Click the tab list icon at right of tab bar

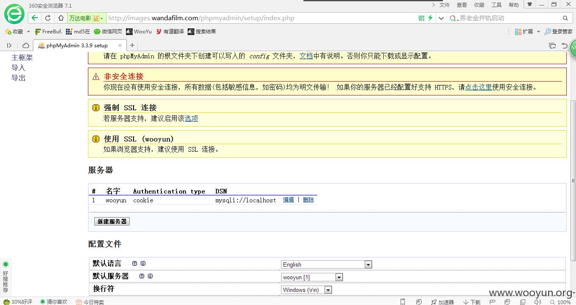point(552,46)
